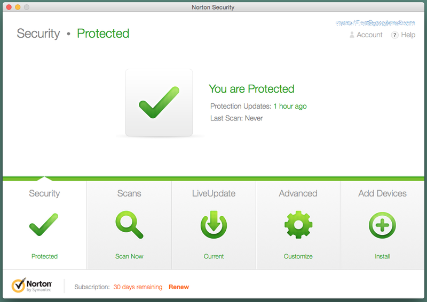The height and width of the screenshot is (302, 427).
Task: Click the 'Subscription:' label in footer
Action: (x=92, y=287)
